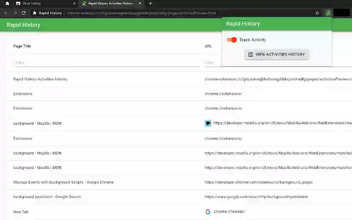Select the Rapid History Activities History tab

[x=112, y=3]
